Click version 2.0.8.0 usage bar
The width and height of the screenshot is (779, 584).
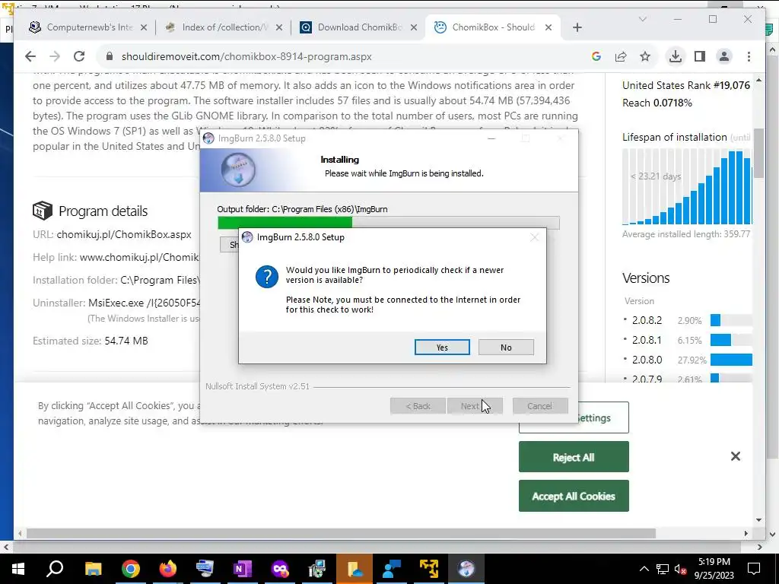click(731, 360)
